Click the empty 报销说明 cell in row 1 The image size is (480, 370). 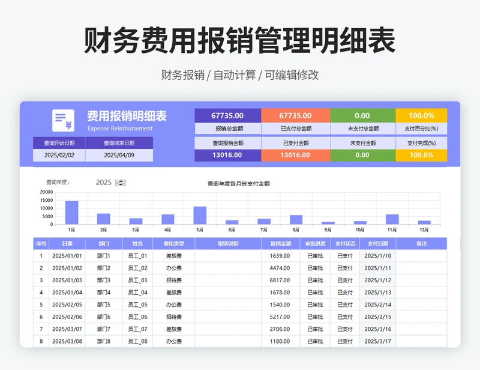click(x=228, y=256)
